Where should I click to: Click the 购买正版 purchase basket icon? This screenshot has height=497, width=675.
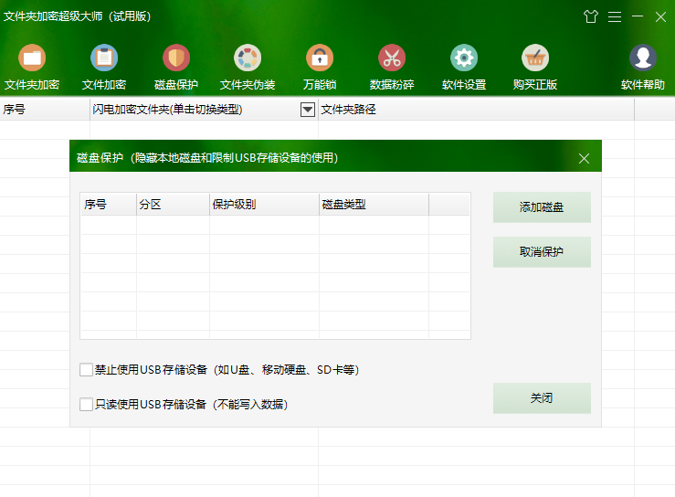click(x=535, y=59)
